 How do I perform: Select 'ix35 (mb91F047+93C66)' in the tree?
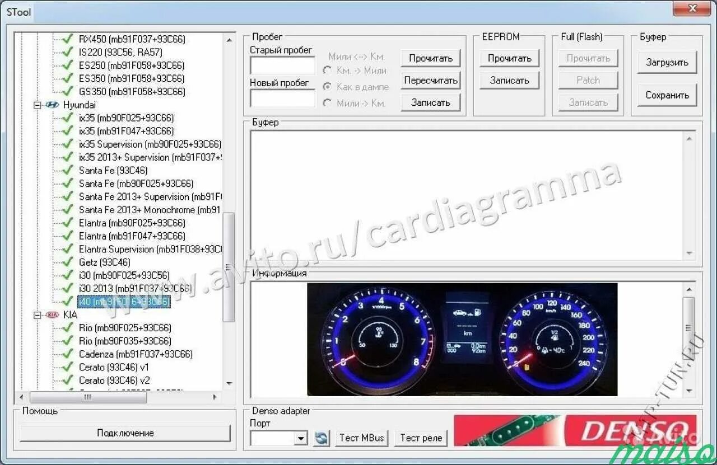coord(126,131)
